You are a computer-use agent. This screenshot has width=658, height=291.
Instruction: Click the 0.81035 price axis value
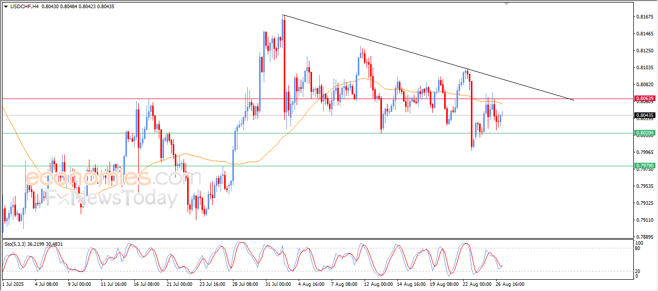[x=645, y=68]
